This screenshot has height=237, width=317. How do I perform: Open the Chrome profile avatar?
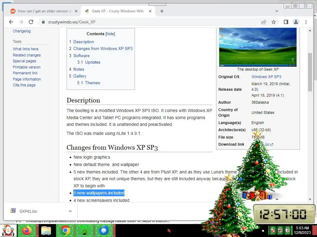pos(296,22)
